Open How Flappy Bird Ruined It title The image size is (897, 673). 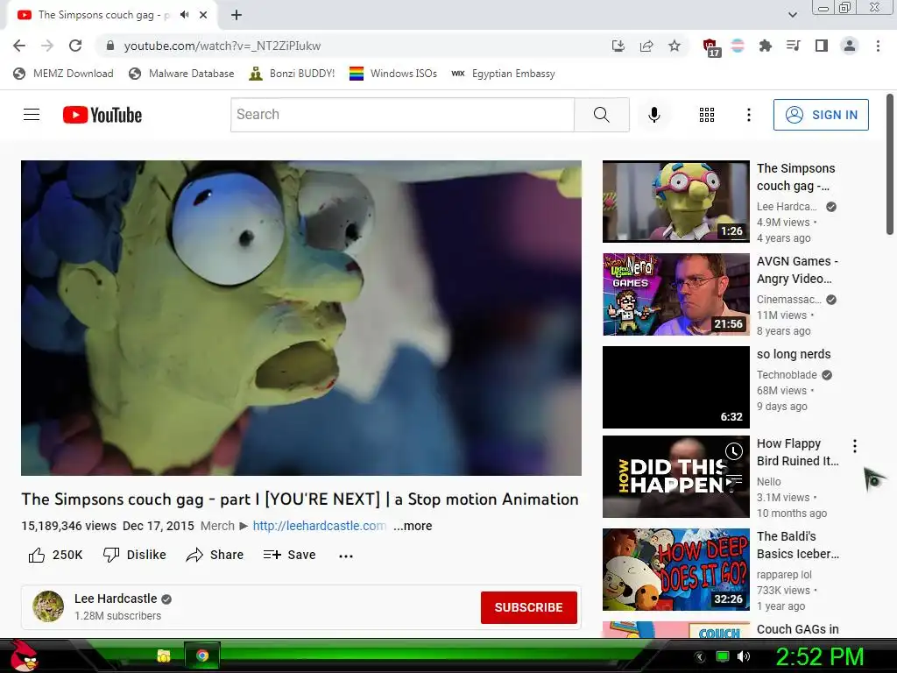[x=797, y=452]
